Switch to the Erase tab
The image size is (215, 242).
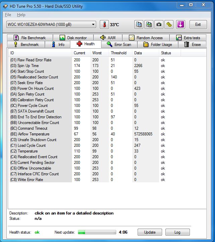tap(192, 45)
